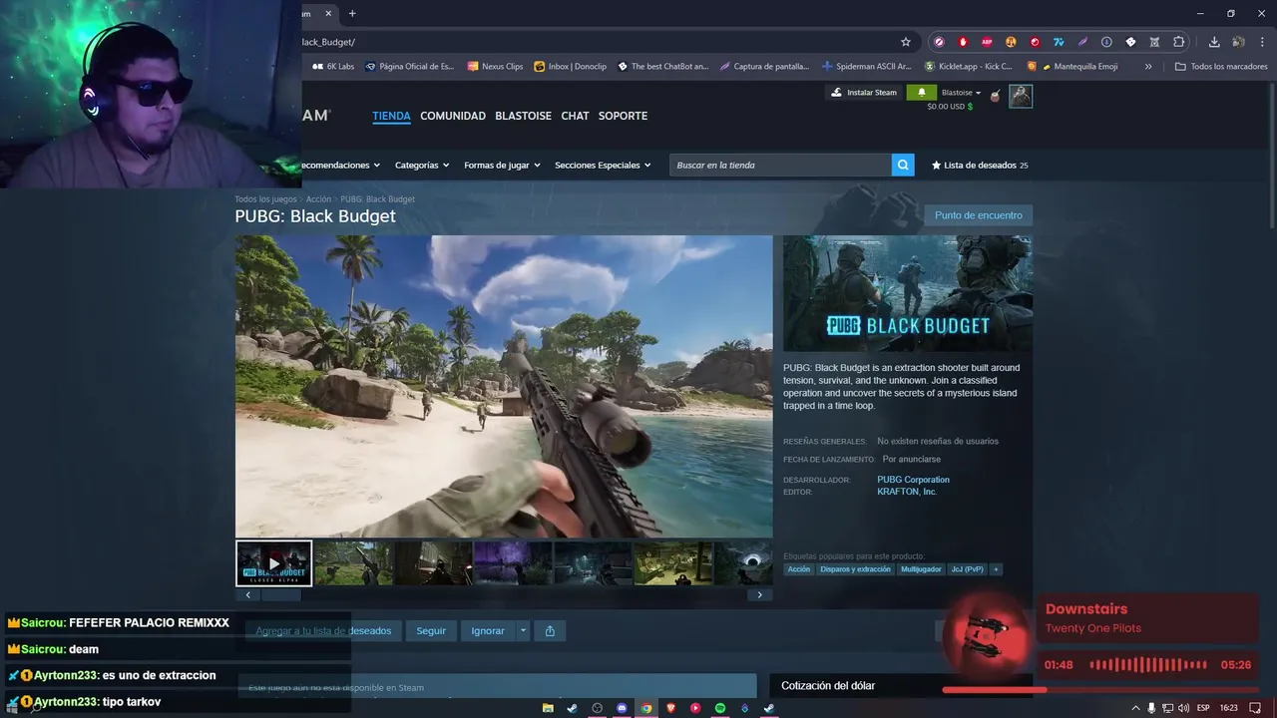
Task: Click the Punto de encuentro button
Action: [x=978, y=215]
